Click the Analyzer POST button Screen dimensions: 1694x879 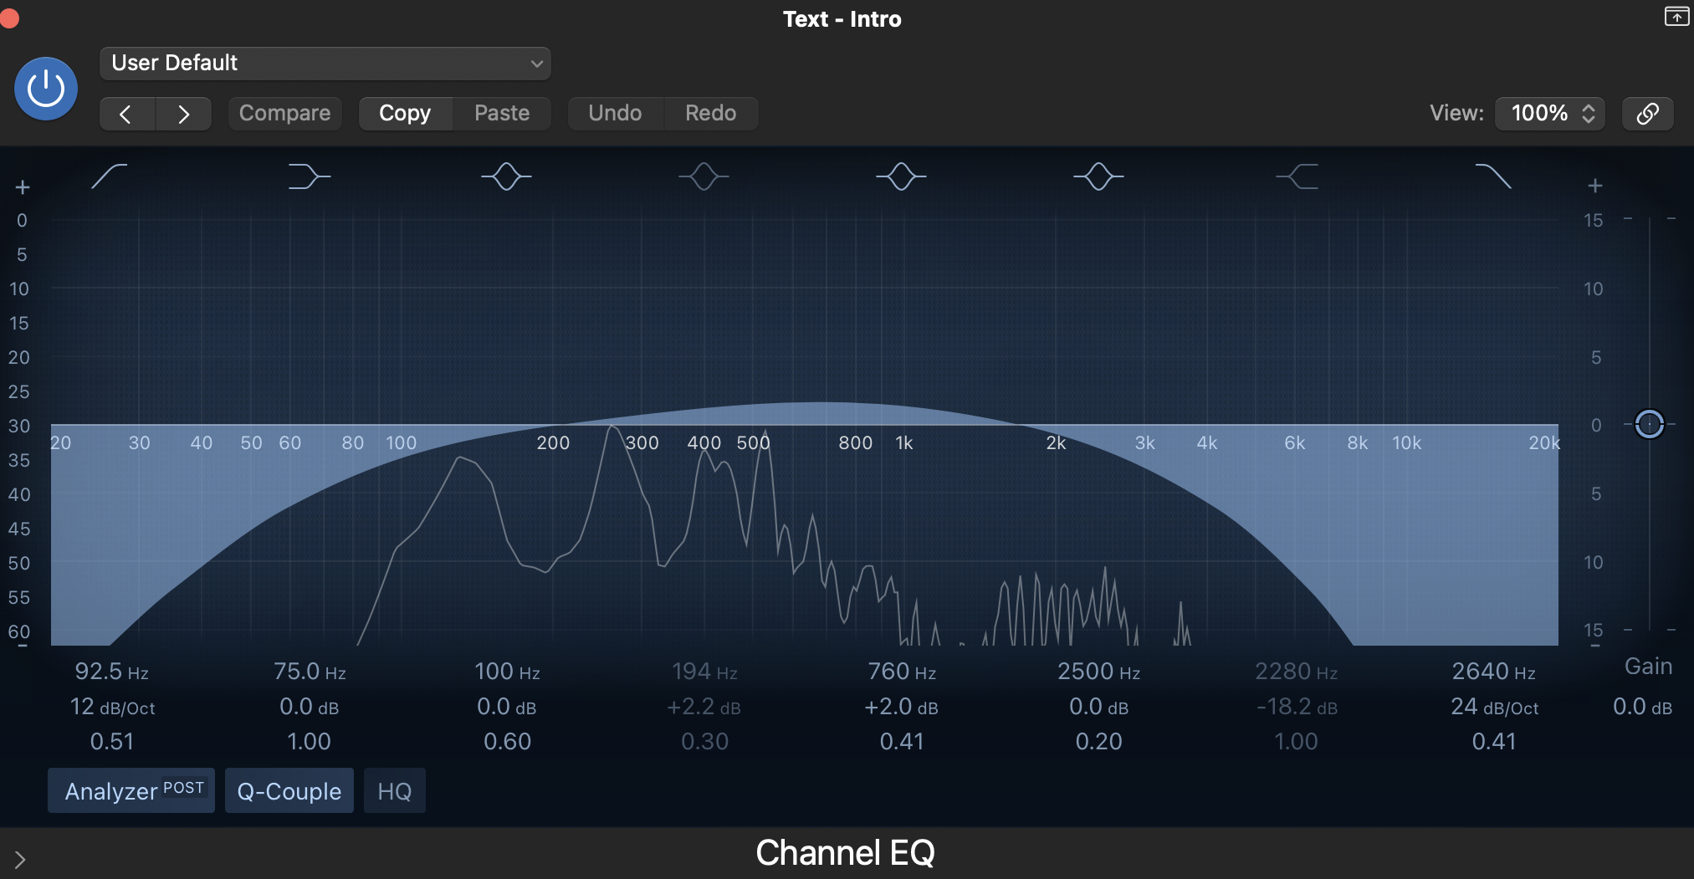[x=131, y=790]
